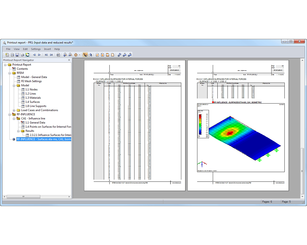Click first blue link toolbar icon
The height and width of the screenshot is (245, 307).
(x=119, y=55)
